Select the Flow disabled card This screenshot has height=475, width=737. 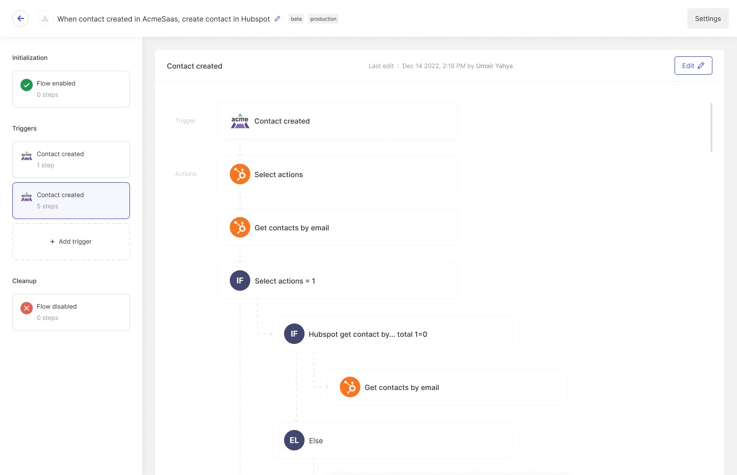(x=71, y=312)
